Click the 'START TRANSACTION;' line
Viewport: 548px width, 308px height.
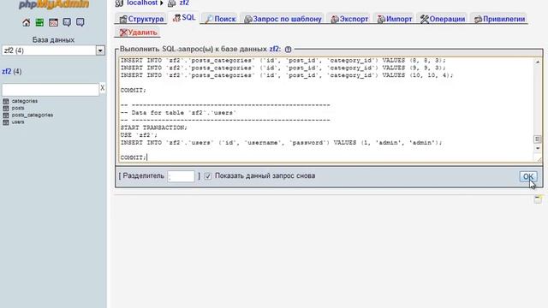click(x=154, y=127)
